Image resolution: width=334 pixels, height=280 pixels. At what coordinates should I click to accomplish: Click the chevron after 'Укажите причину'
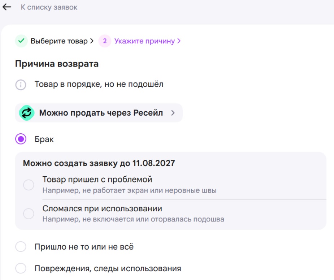(179, 41)
